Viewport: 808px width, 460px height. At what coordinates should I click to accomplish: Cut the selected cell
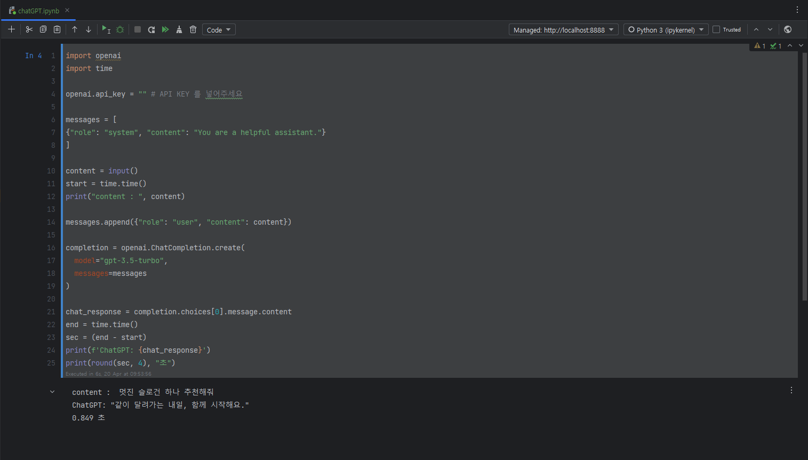click(29, 29)
